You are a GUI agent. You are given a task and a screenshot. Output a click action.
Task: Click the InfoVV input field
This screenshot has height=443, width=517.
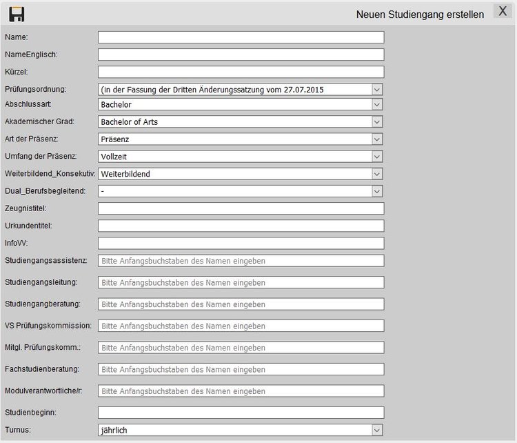click(241, 243)
